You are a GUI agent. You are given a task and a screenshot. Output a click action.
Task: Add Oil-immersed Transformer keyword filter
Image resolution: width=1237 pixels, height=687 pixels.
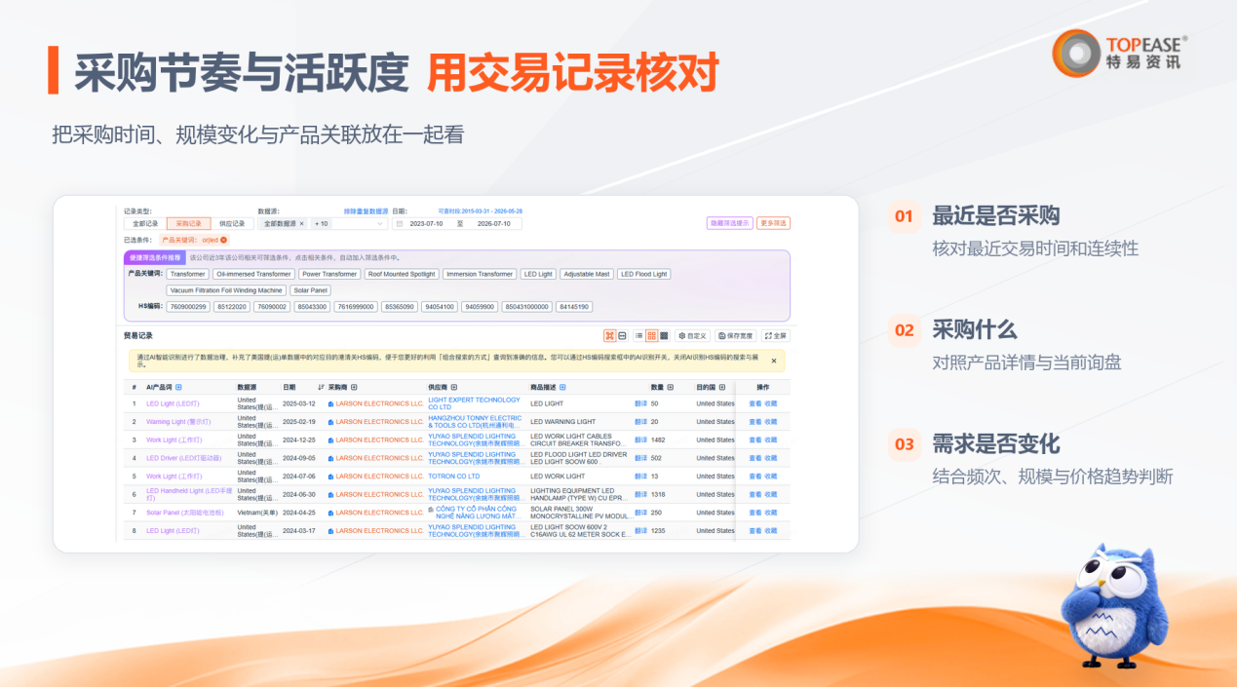pyautogui.click(x=253, y=274)
